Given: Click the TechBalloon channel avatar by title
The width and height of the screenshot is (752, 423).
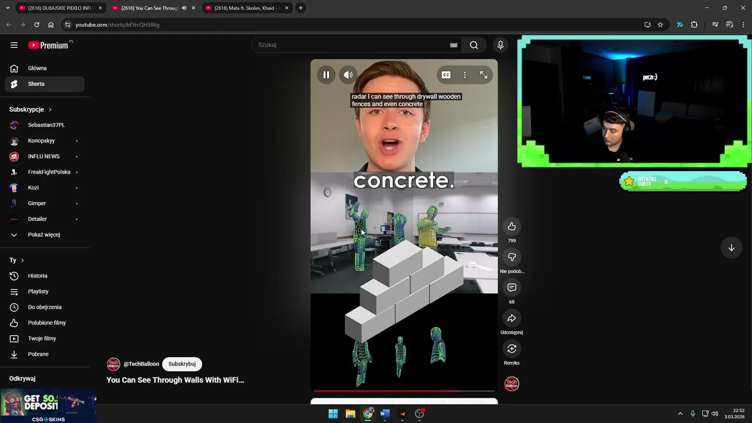Looking at the screenshot, I should 113,364.
